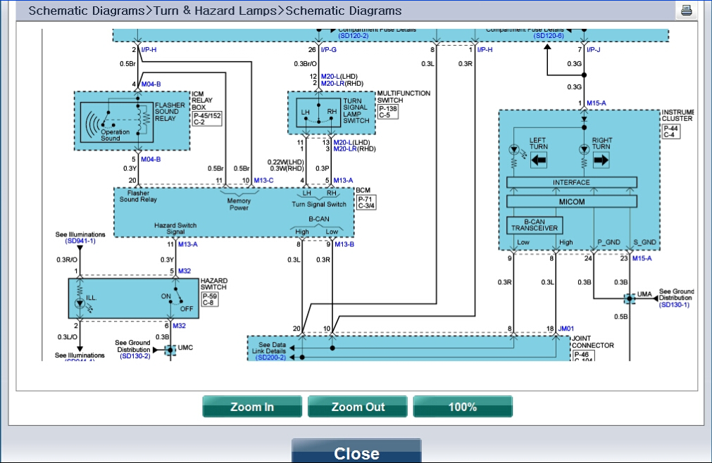
Task: Close the schematic diagram window
Action: coord(356,452)
